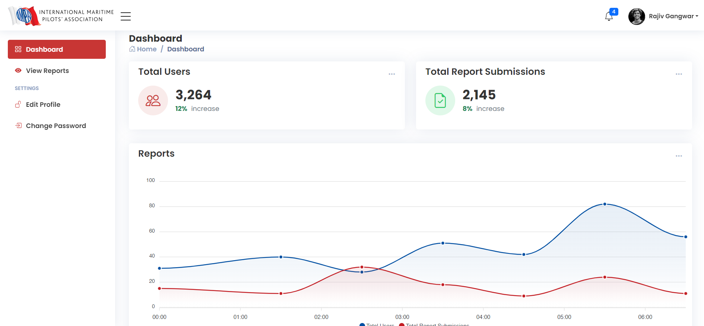Open Total Report Submissions card options menu

(x=679, y=74)
